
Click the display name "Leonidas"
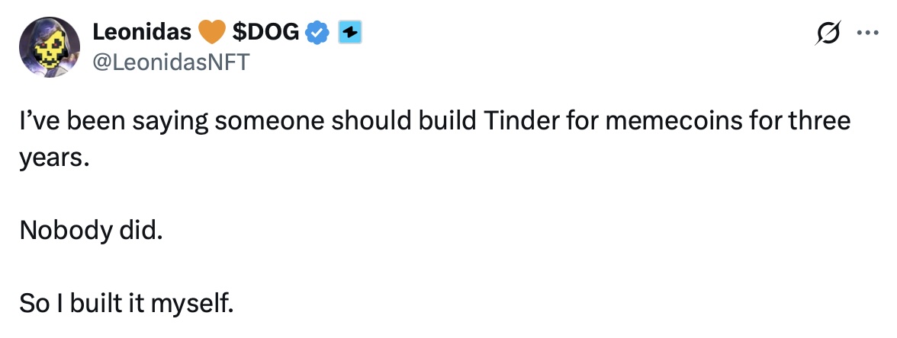pos(141,32)
